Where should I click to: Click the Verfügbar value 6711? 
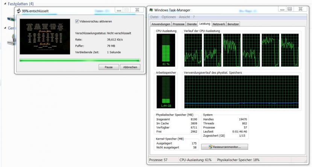point(194,127)
